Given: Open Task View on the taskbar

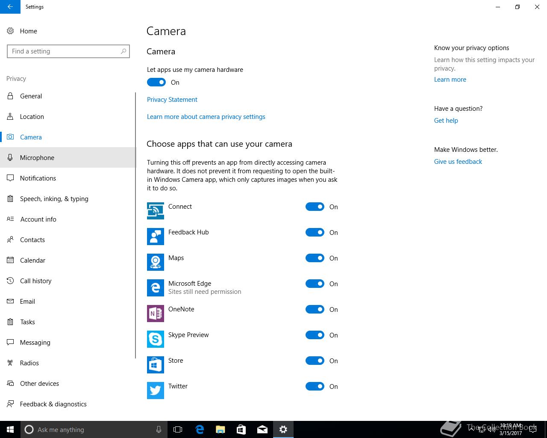Looking at the screenshot, I should 178,429.
